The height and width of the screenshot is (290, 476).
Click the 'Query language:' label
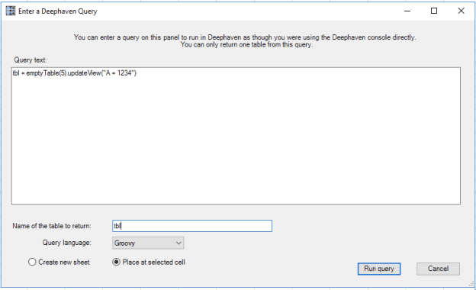67,243
